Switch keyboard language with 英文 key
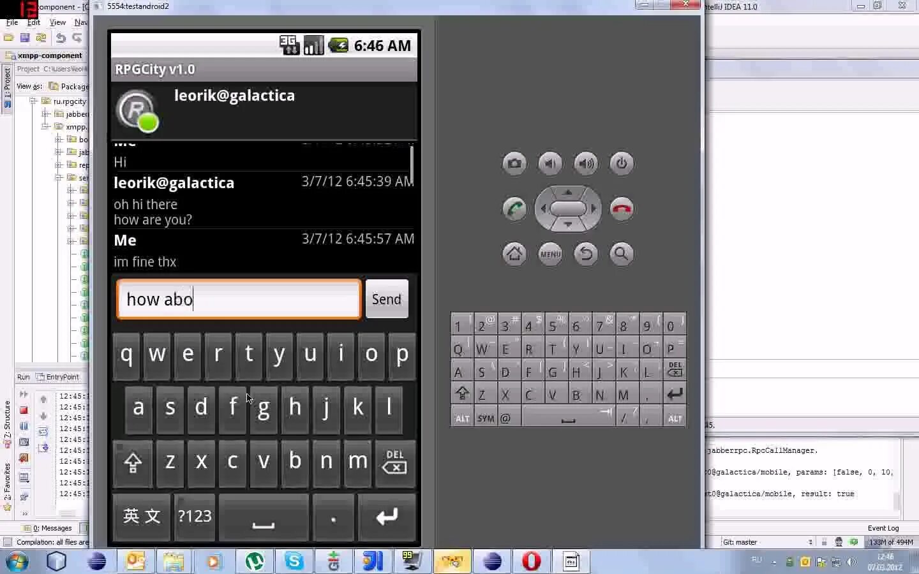This screenshot has width=919, height=574. tap(142, 517)
